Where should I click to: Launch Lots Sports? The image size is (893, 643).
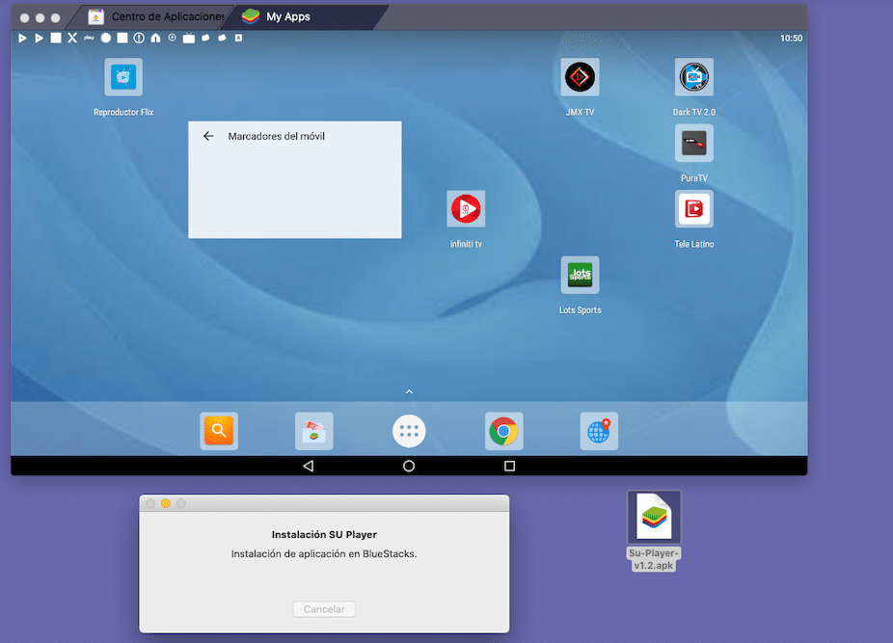pyautogui.click(x=580, y=274)
